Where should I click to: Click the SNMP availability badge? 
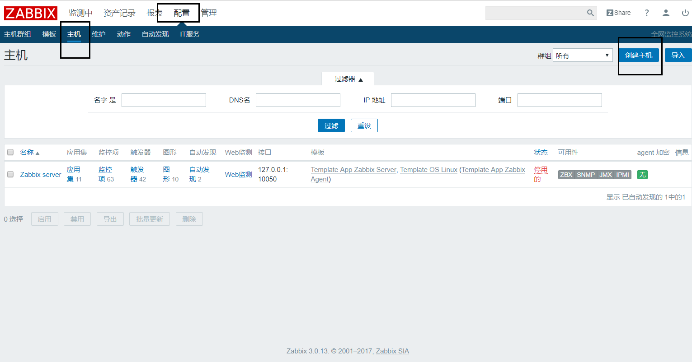point(586,175)
